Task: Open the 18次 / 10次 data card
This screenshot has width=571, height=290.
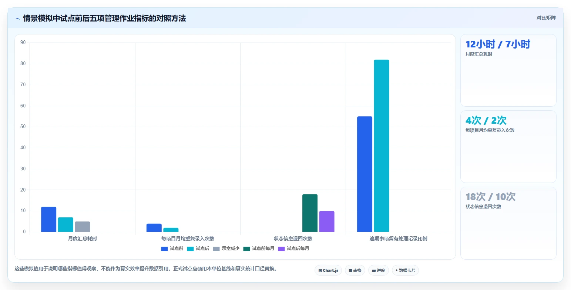Action: [x=508, y=223]
